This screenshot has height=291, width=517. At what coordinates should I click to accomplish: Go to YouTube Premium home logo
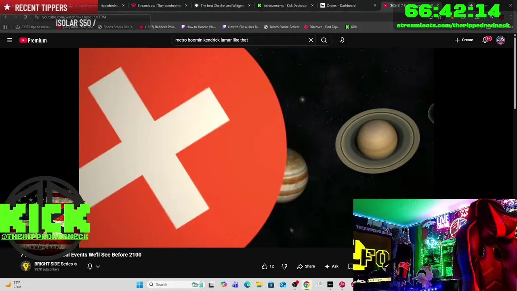pos(33,40)
